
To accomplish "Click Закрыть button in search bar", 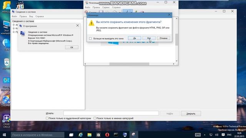I will point(191,113).
